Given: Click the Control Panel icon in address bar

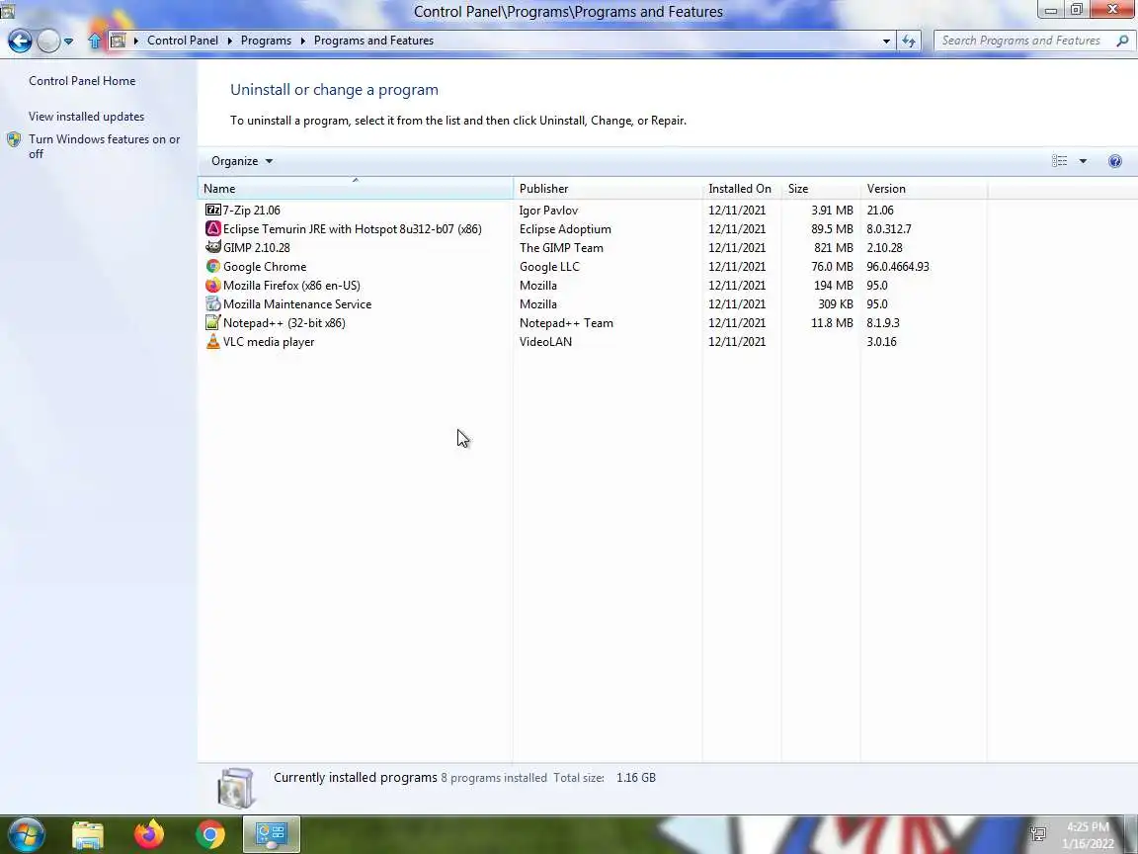Looking at the screenshot, I should coord(118,41).
